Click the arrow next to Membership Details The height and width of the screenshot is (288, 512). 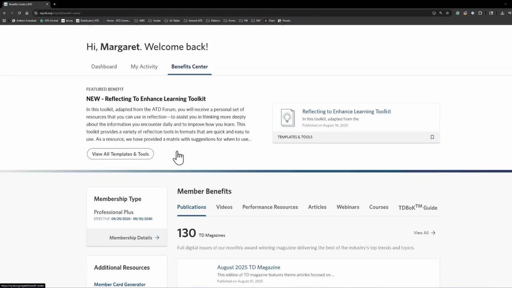pos(157,238)
